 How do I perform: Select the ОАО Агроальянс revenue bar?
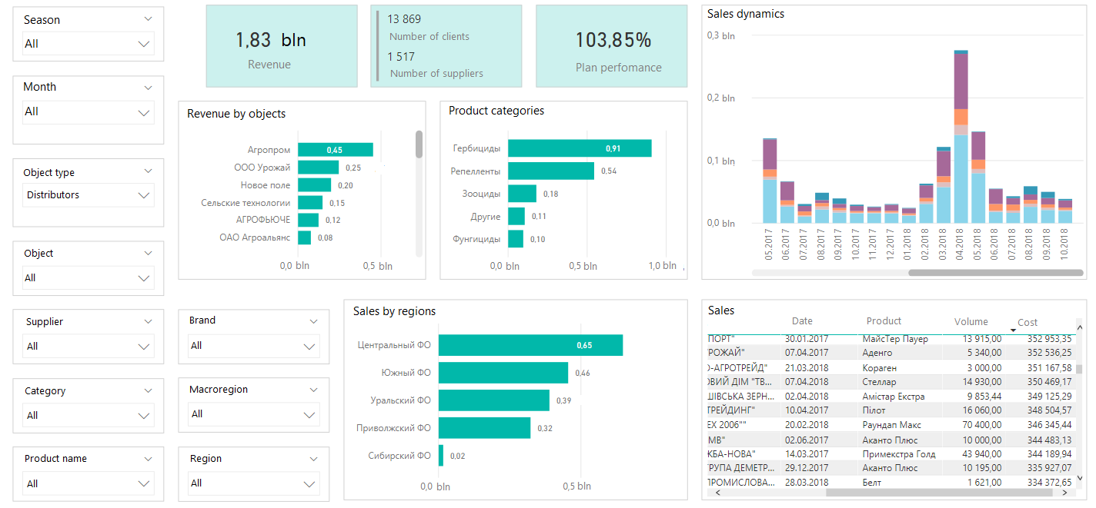[305, 237]
